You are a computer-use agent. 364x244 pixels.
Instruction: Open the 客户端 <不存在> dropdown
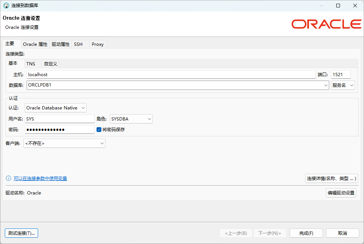point(64,143)
